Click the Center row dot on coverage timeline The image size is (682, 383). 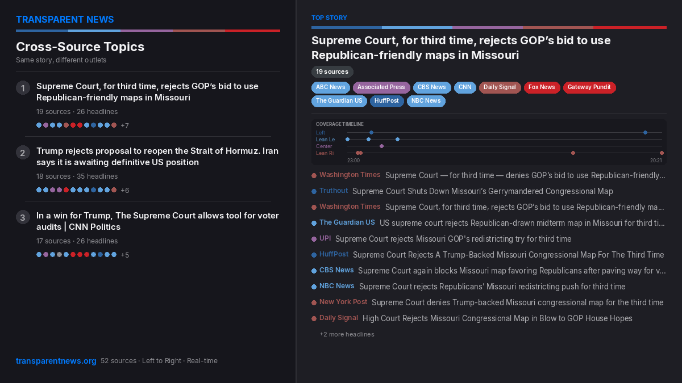(381, 146)
